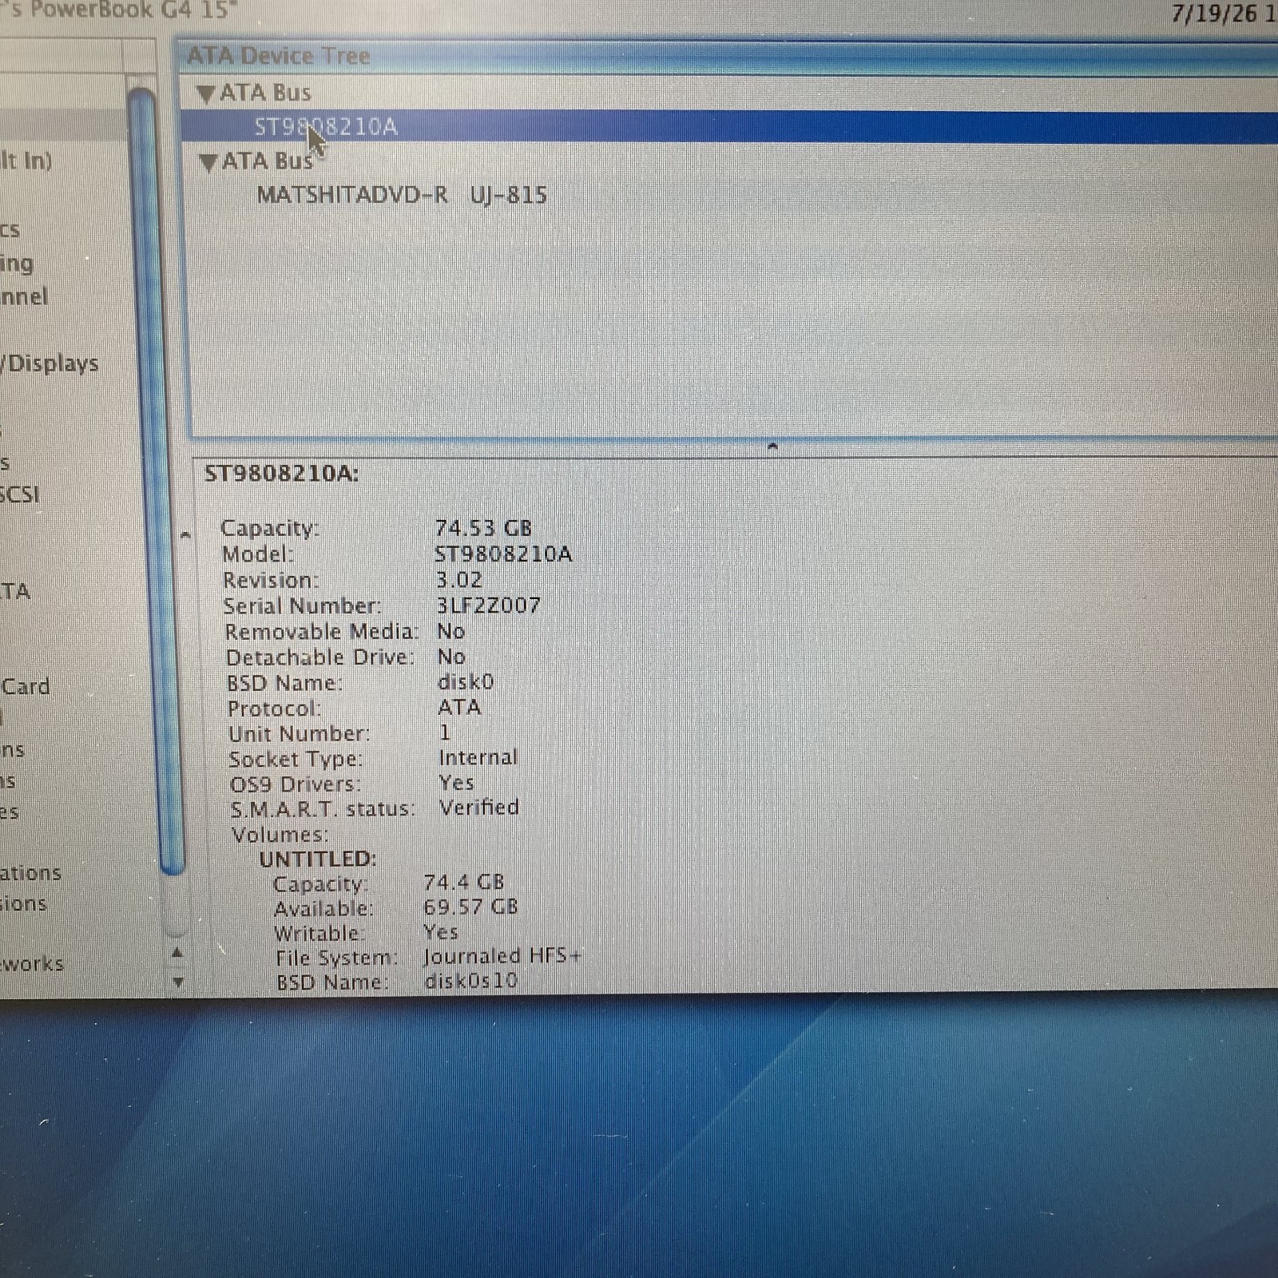Viewport: 1278px width, 1278px height.
Task: Click the UNTITLED volume heading
Action: (317, 859)
